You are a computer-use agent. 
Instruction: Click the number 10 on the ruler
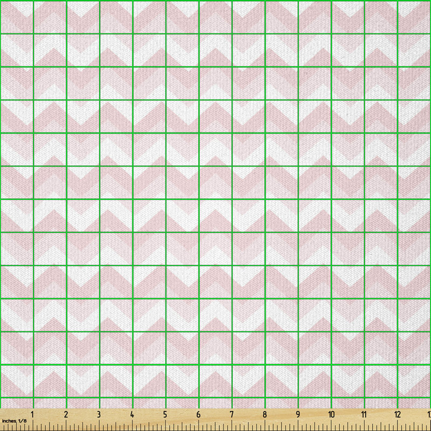click(331, 414)
